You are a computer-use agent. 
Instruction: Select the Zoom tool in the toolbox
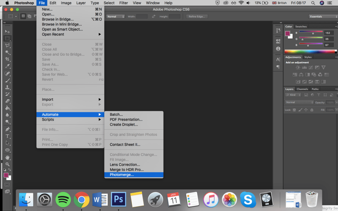7,164
